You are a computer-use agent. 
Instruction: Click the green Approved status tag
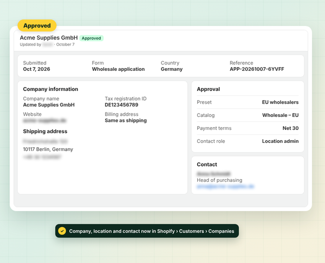pos(91,38)
